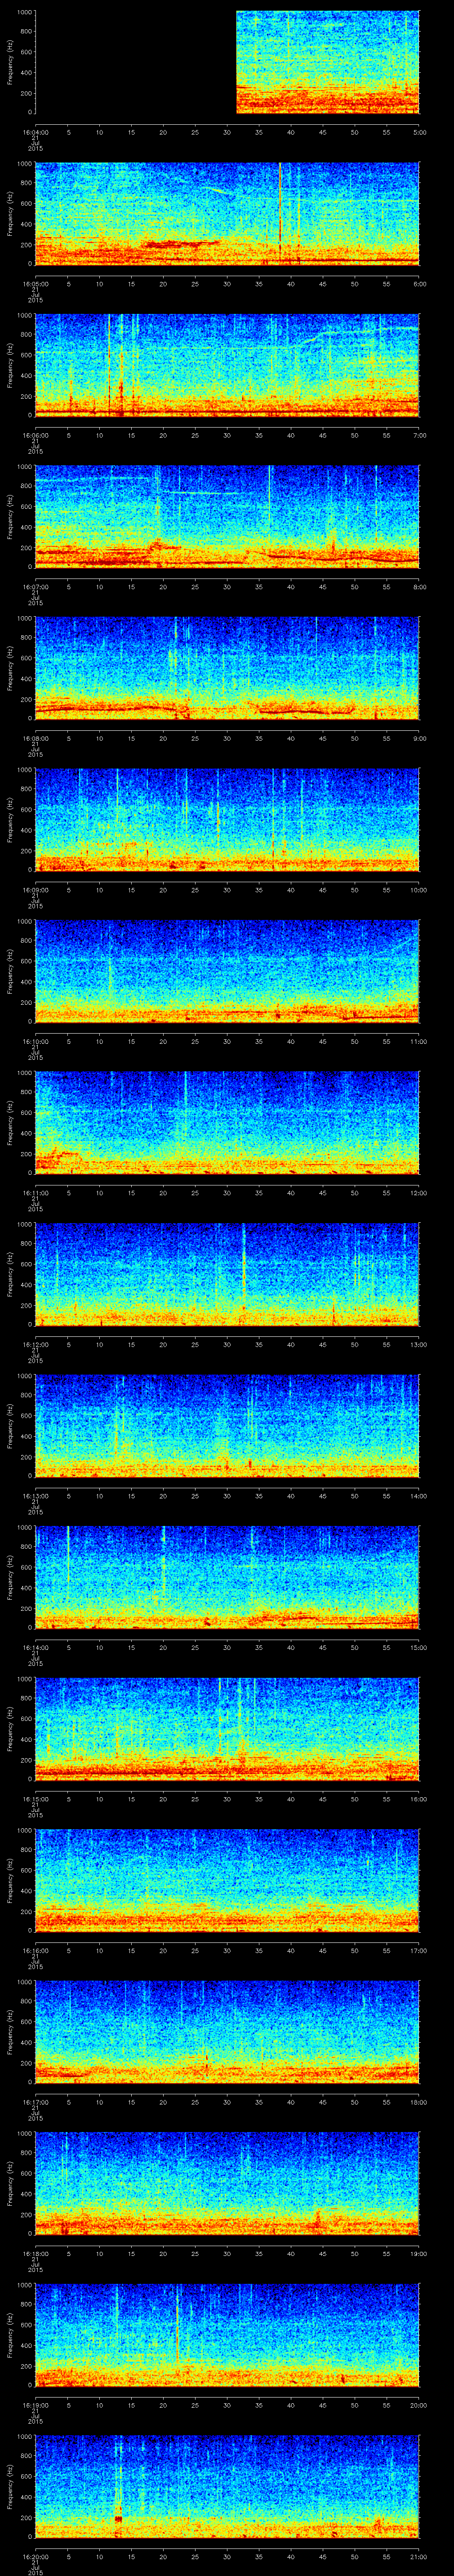The image size is (454, 2576).
Task: Click the 16:08:00 start time label
Action: 36,738
